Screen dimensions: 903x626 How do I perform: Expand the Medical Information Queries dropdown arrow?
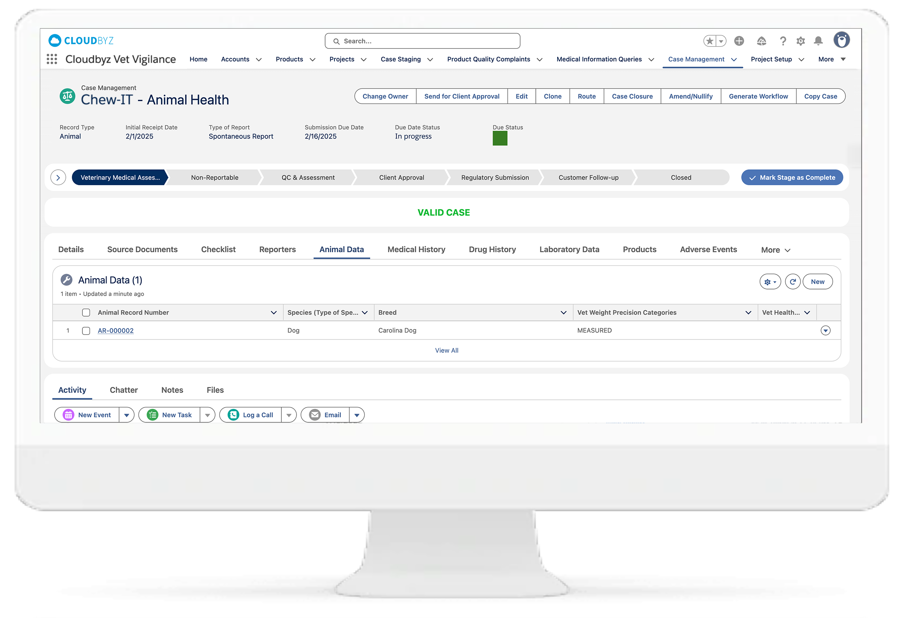tap(651, 59)
